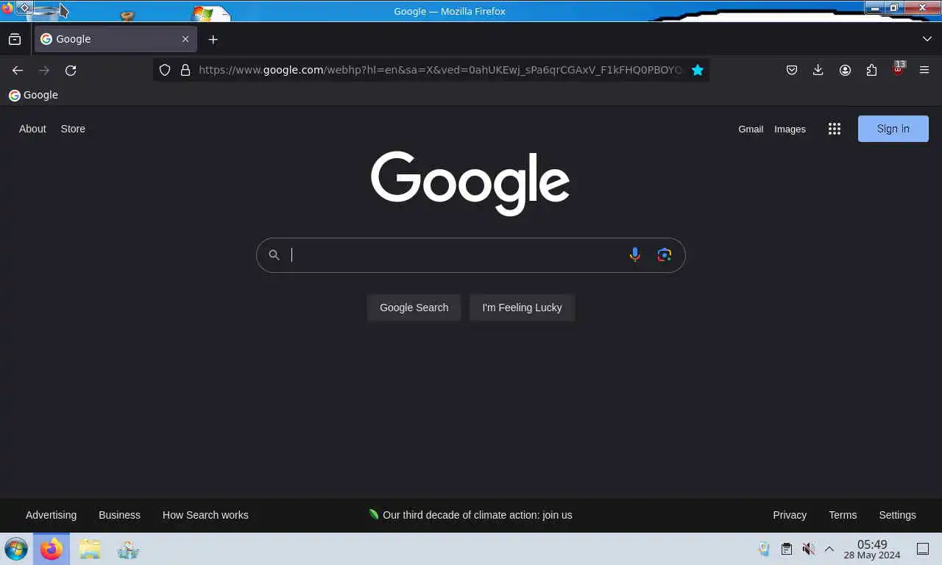Screen dimensions: 942x565
Task: Open How Search works link
Action: coord(205,515)
